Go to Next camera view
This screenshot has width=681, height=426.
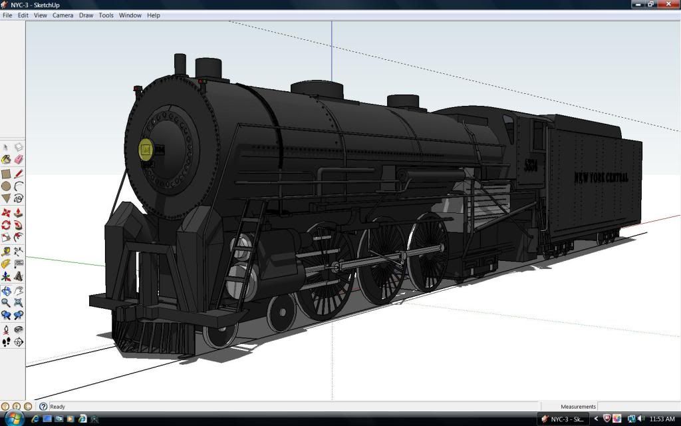click(x=18, y=315)
